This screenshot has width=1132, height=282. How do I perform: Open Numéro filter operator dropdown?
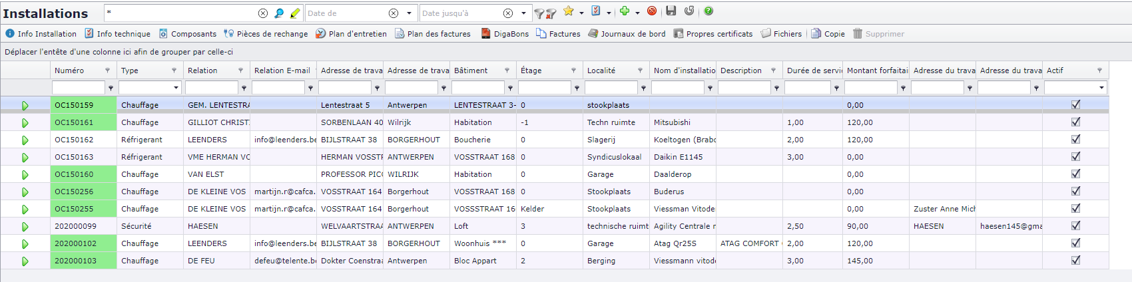pos(111,88)
